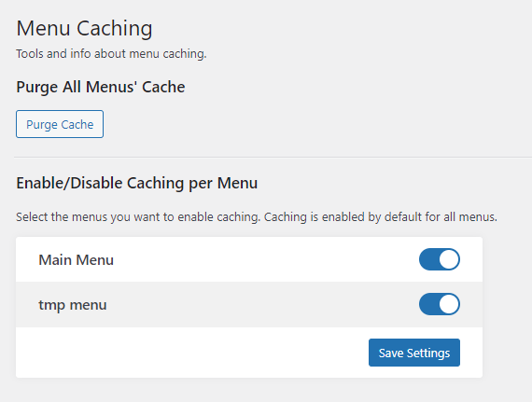Click the blue track of tmp menu switch
The width and height of the screenshot is (532, 402).
click(x=428, y=304)
